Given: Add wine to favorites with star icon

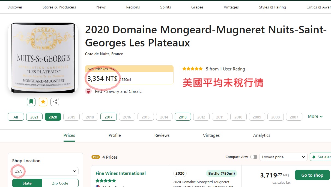Looking at the screenshot, I should tap(43, 102).
